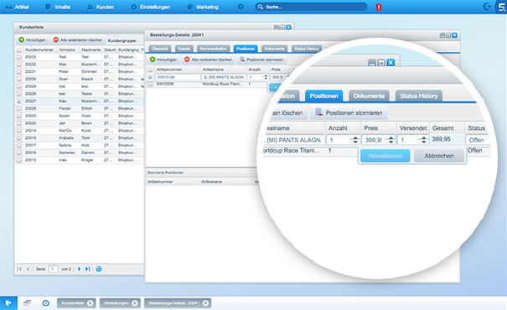Adjust the Versendet stepper arrows

point(423,140)
